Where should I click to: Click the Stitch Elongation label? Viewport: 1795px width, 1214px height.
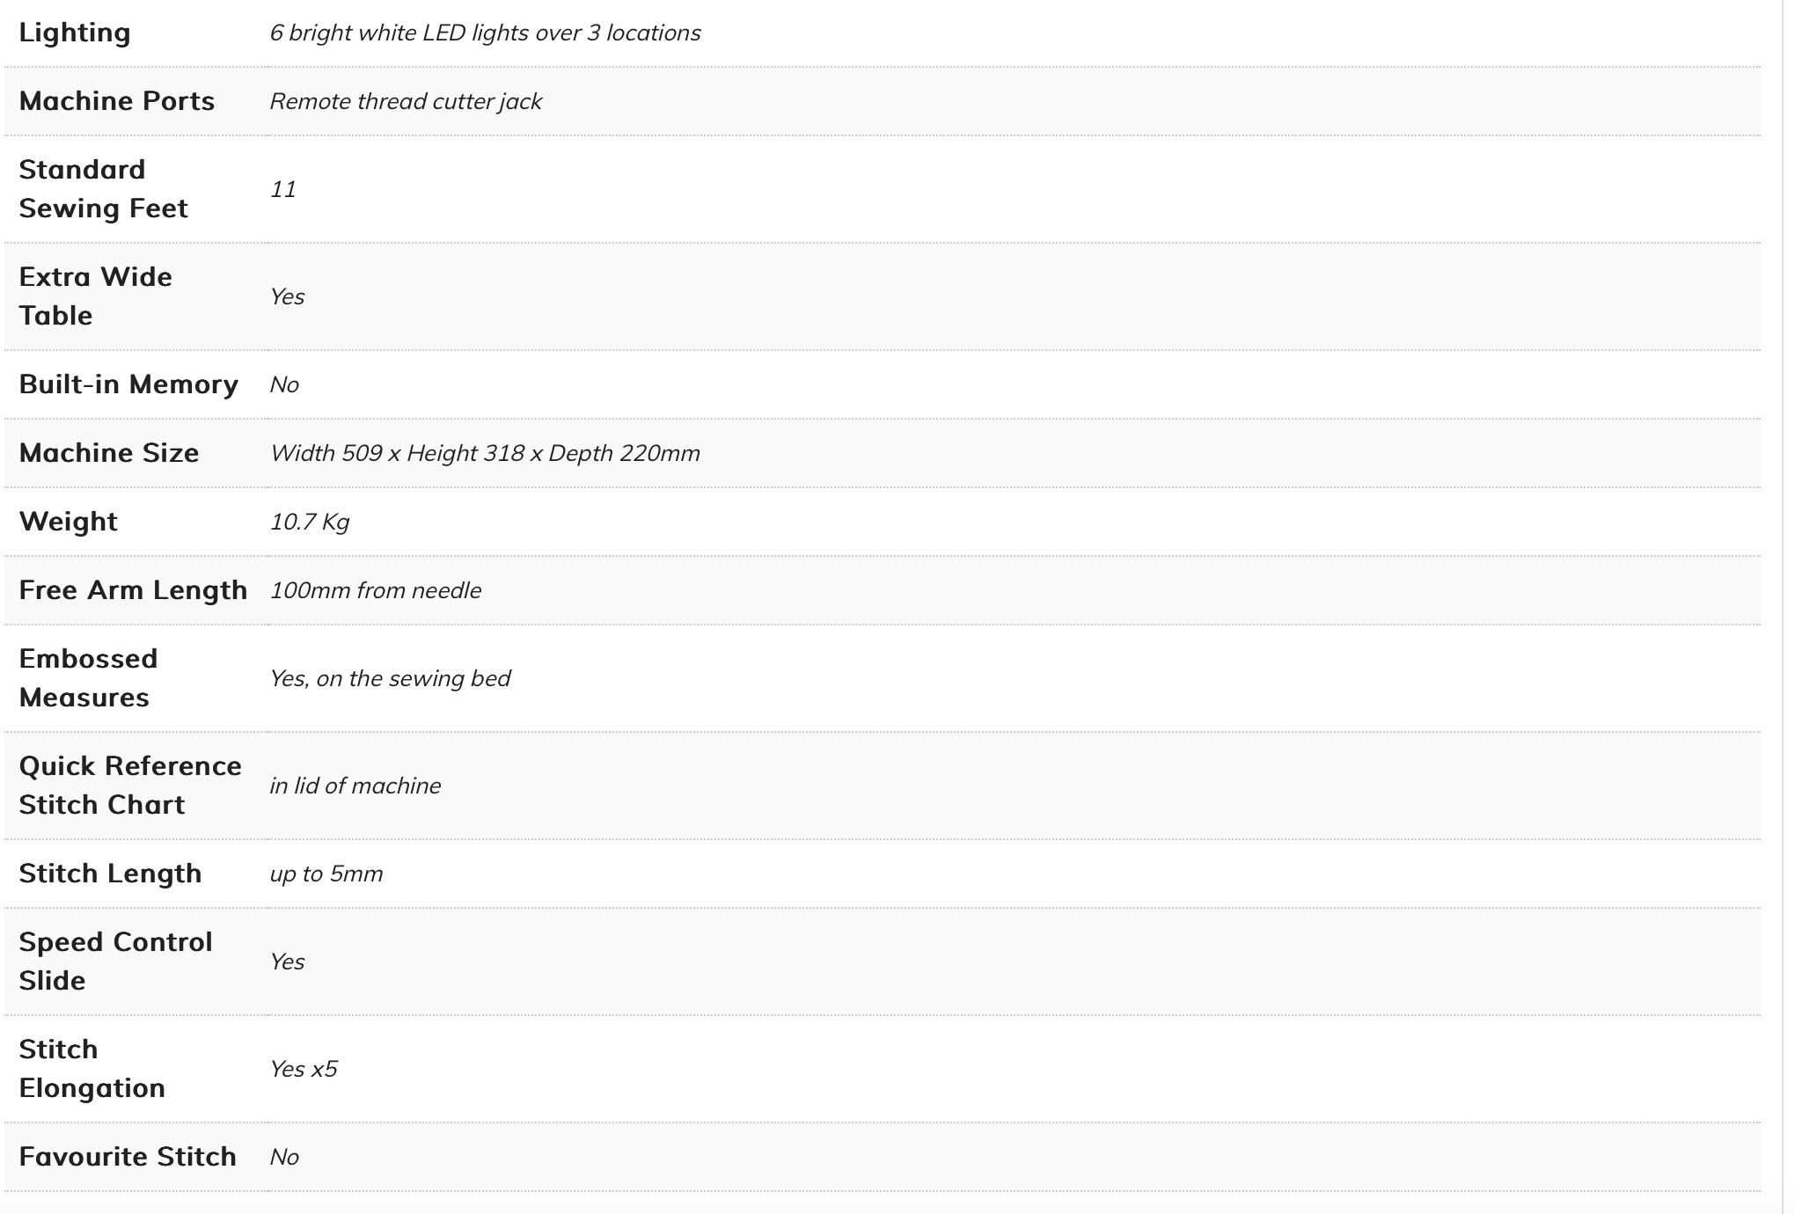92,1069
